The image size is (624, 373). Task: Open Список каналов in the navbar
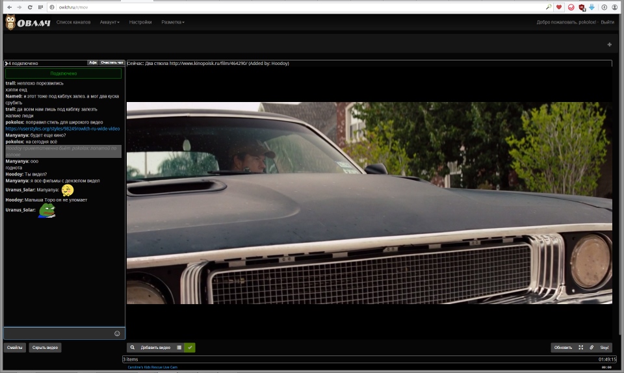pos(73,22)
